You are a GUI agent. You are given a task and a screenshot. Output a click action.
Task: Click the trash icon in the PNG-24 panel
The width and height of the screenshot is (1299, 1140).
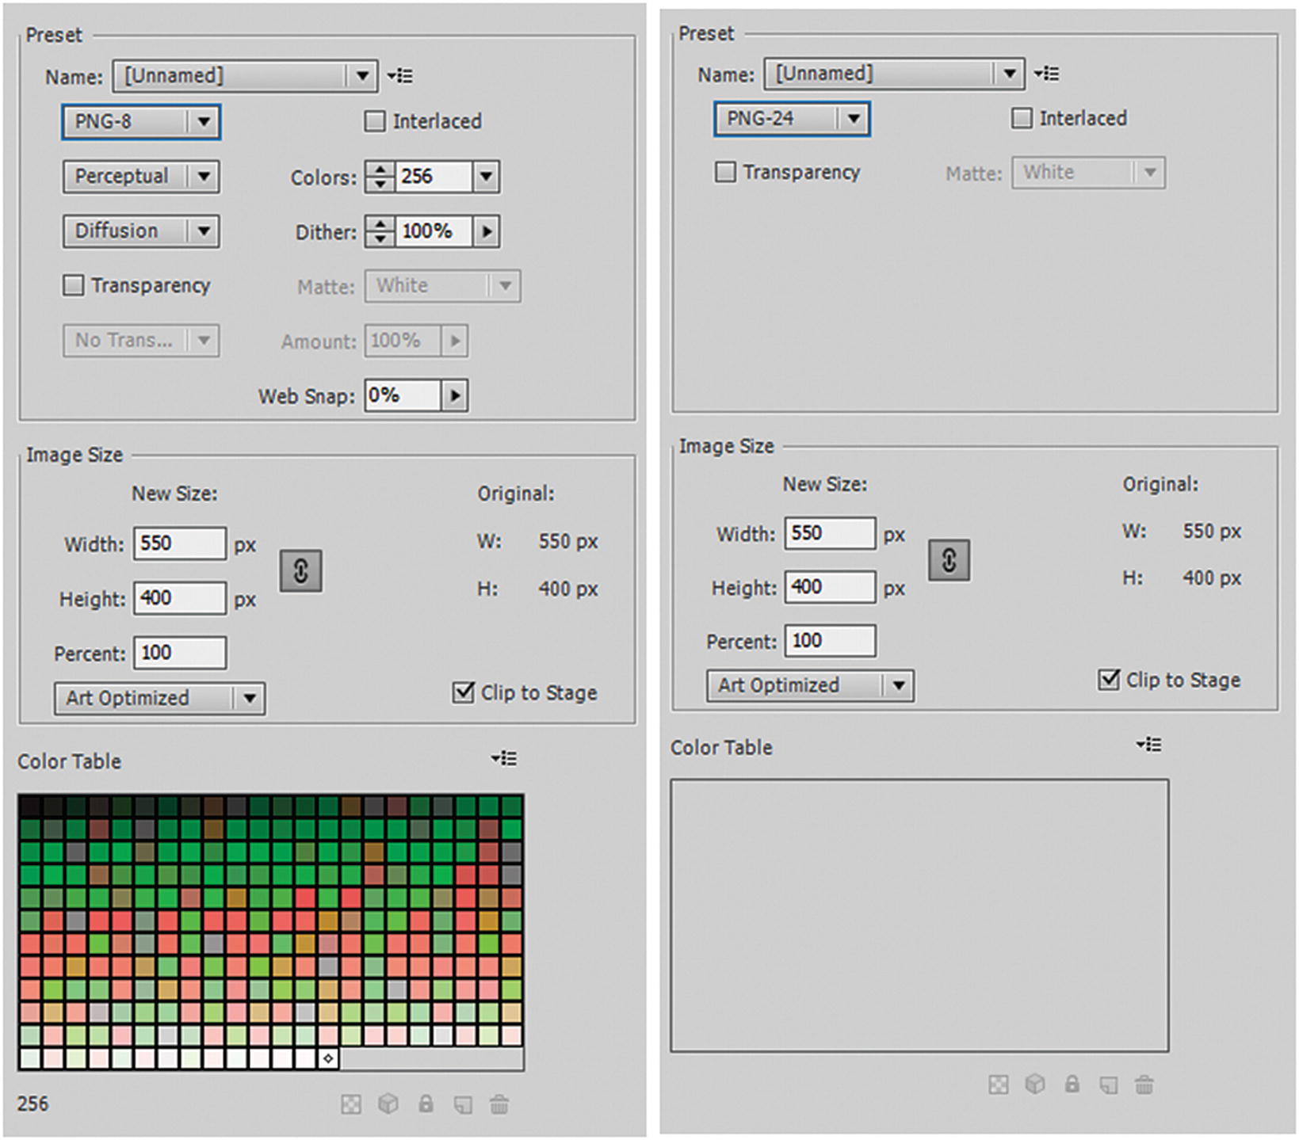click(x=1144, y=1085)
